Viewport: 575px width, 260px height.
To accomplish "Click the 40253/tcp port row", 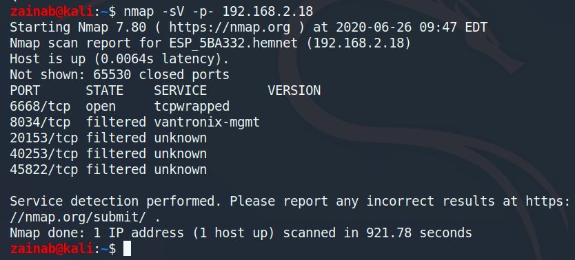I will (108, 154).
